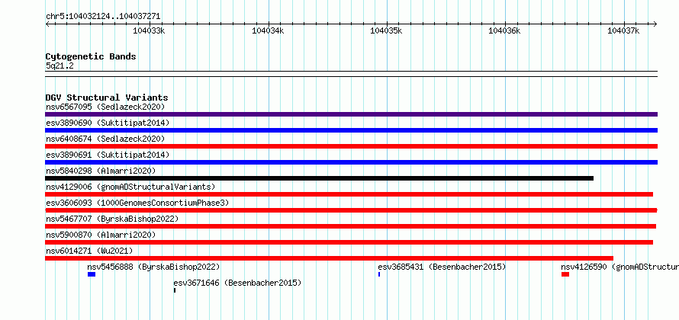The image size is (679, 320).
Task: Click the 104037k ruler label
Action: [623, 30]
